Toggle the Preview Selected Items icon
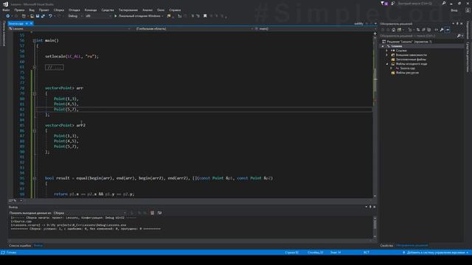Viewport: 472px width, 265px height. pyautogui.click(x=448, y=29)
